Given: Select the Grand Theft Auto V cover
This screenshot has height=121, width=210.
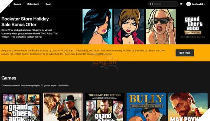Looking at the screenshot, I should pos(21,107).
